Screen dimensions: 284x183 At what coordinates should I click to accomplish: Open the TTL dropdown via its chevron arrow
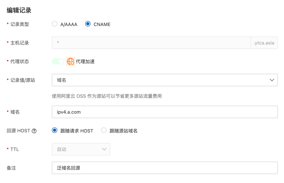pyautogui.click(x=104, y=149)
